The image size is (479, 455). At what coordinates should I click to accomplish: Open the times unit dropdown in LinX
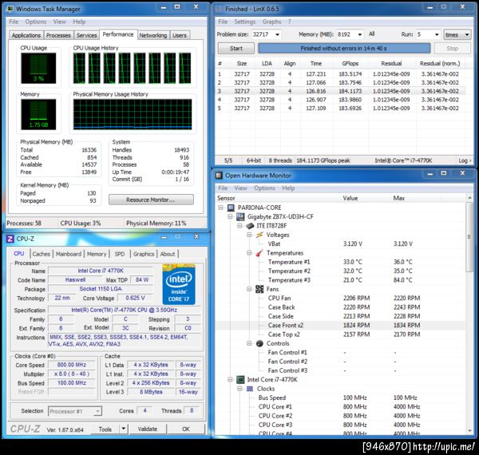point(465,35)
